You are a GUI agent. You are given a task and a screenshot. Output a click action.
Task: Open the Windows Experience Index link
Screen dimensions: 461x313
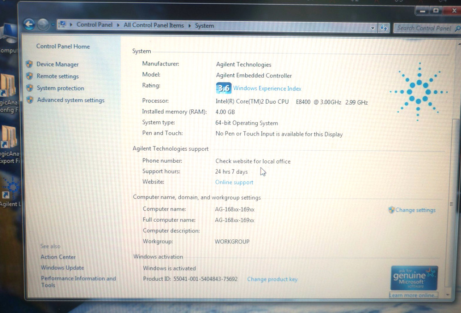click(x=267, y=89)
